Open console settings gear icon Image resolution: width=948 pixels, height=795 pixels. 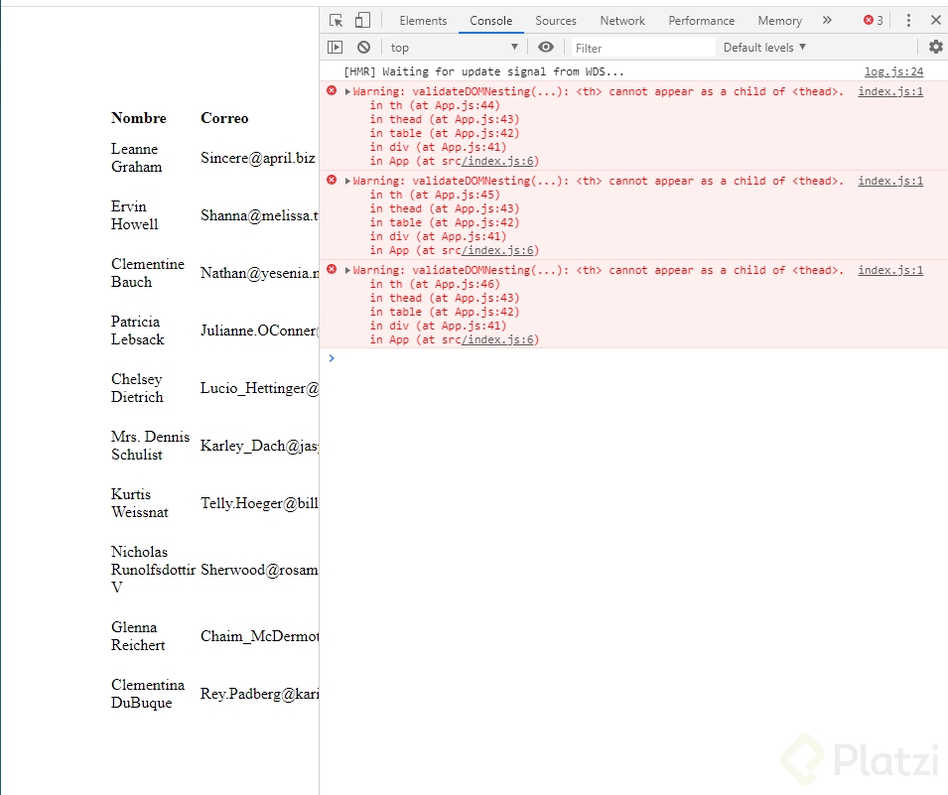tap(935, 48)
